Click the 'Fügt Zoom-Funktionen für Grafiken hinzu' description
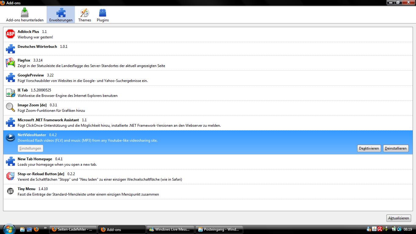 51,111
